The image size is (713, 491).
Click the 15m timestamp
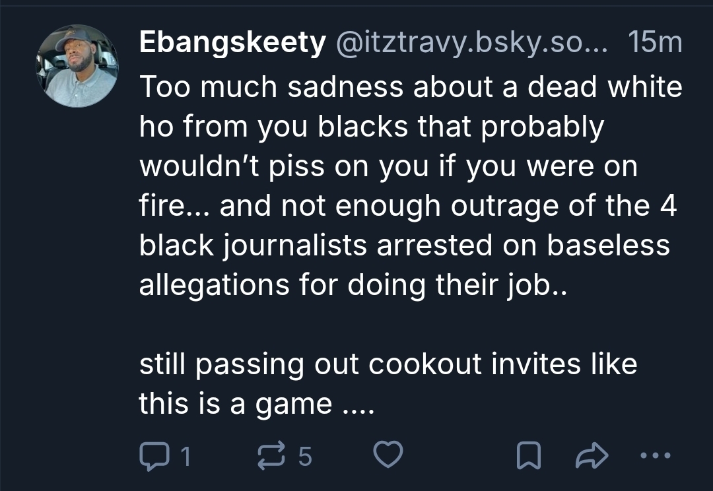(x=655, y=44)
